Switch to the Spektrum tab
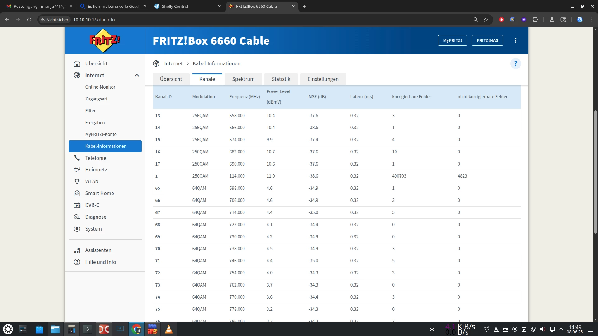 243,79
